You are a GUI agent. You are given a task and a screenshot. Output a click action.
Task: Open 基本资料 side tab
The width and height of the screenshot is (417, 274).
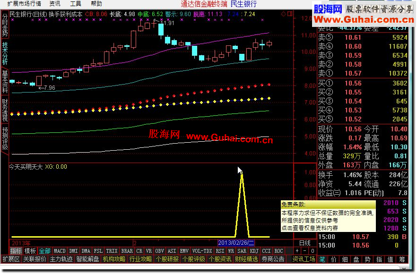click(x=5, y=81)
